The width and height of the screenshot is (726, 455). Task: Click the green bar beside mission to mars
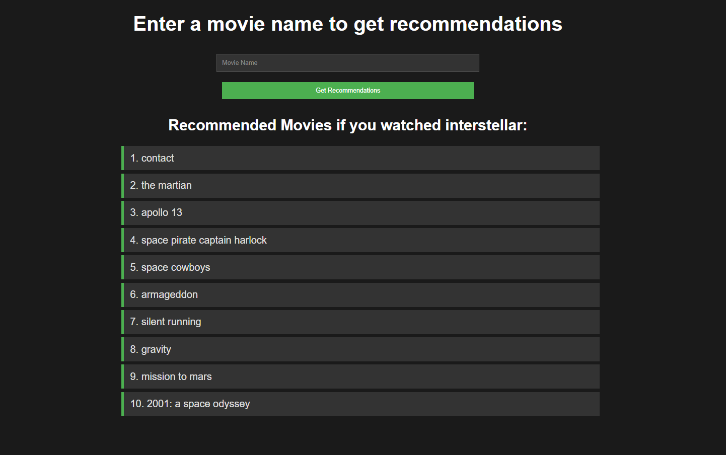(122, 376)
